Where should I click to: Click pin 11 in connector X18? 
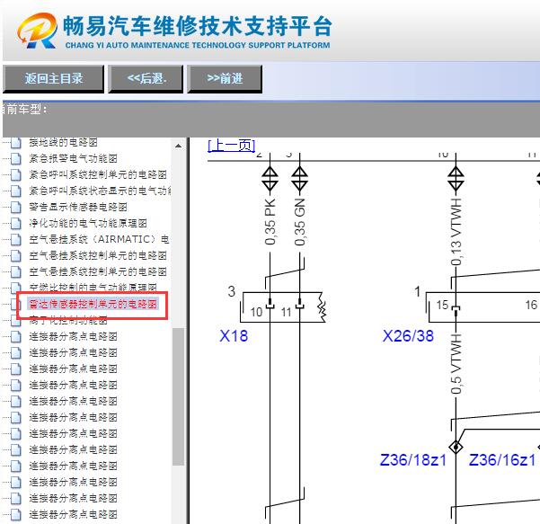click(287, 312)
